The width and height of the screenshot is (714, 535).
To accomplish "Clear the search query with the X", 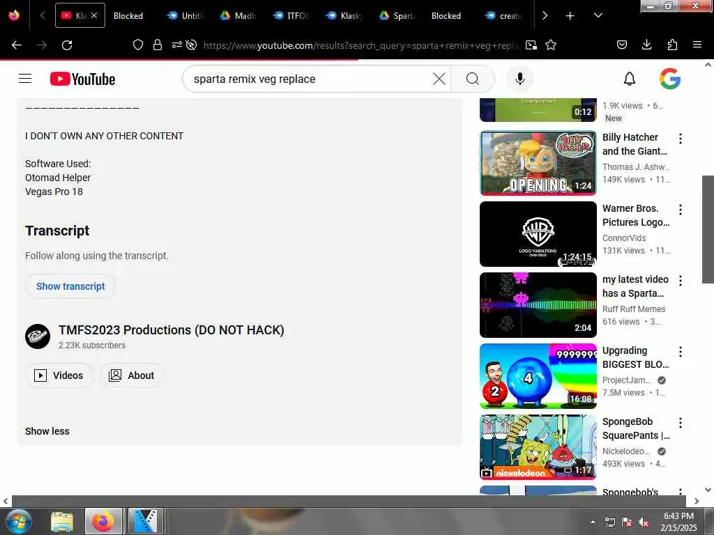I will click(439, 79).
